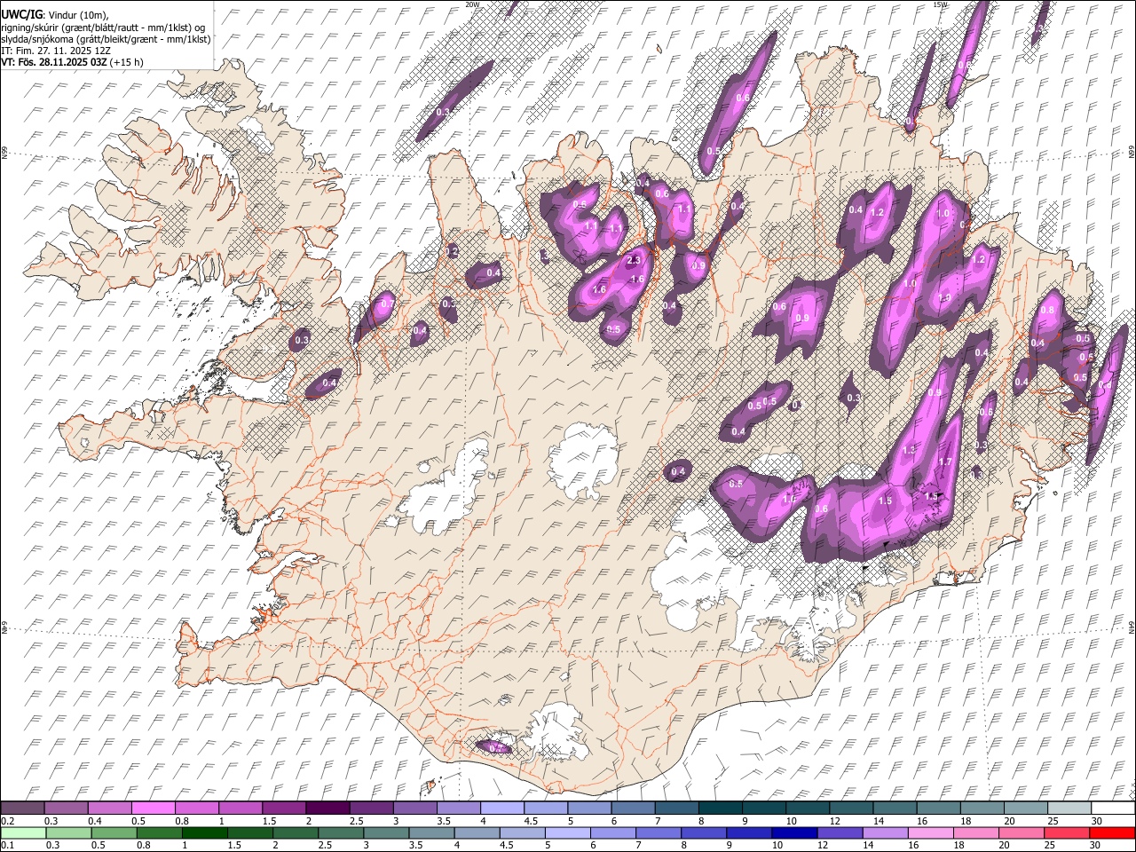Click the light lavender 4 swatch in top legend row

pos(501,808)
